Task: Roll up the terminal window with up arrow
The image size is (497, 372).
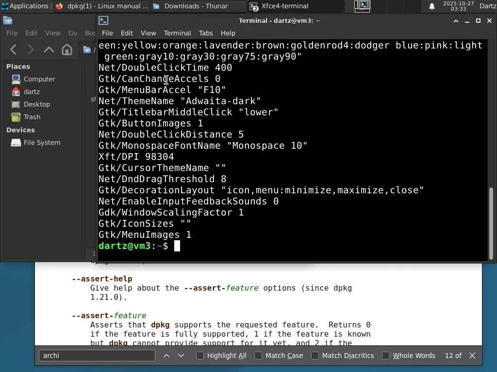Action: click(x=456, y=21)
